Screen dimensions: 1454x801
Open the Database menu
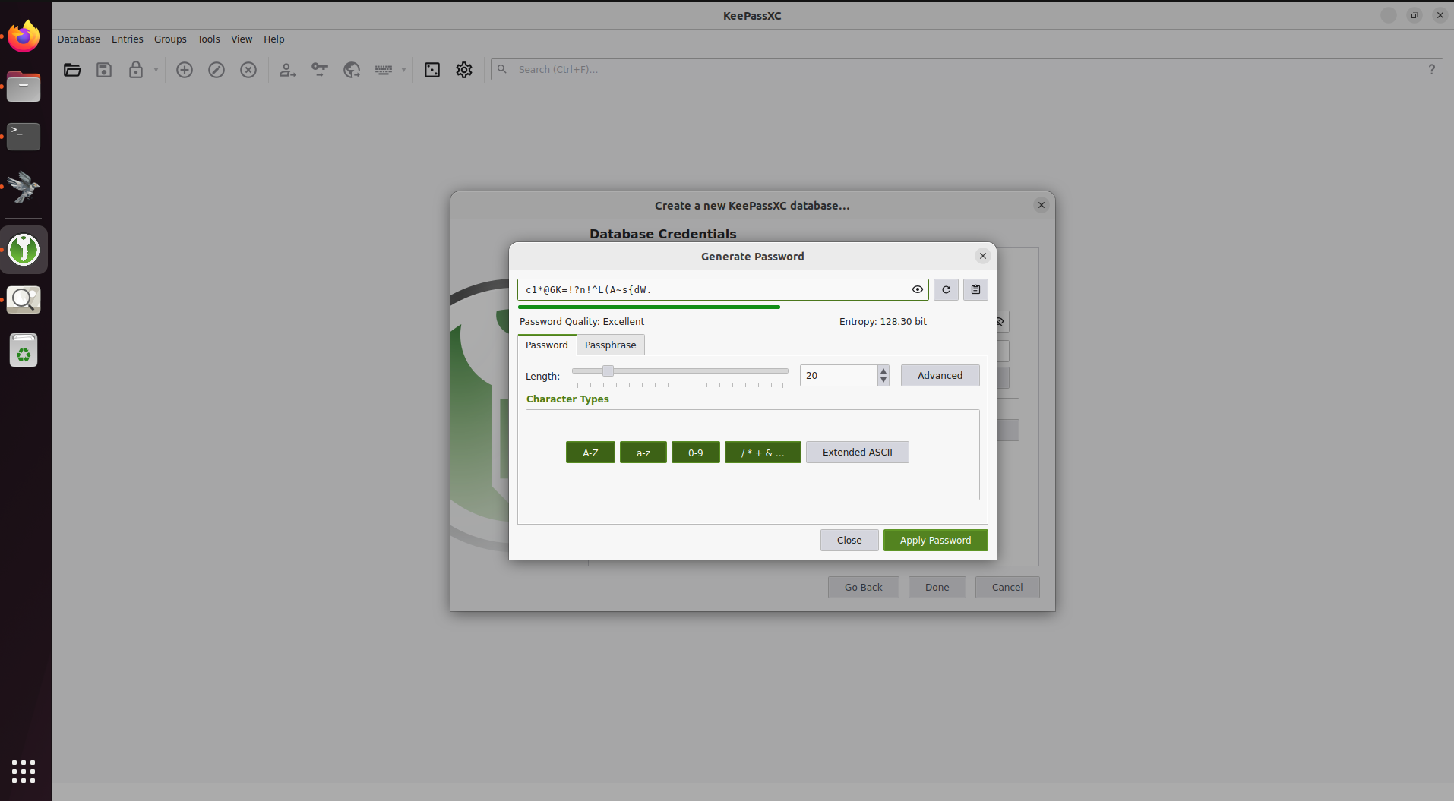click(x=79, y=39)
